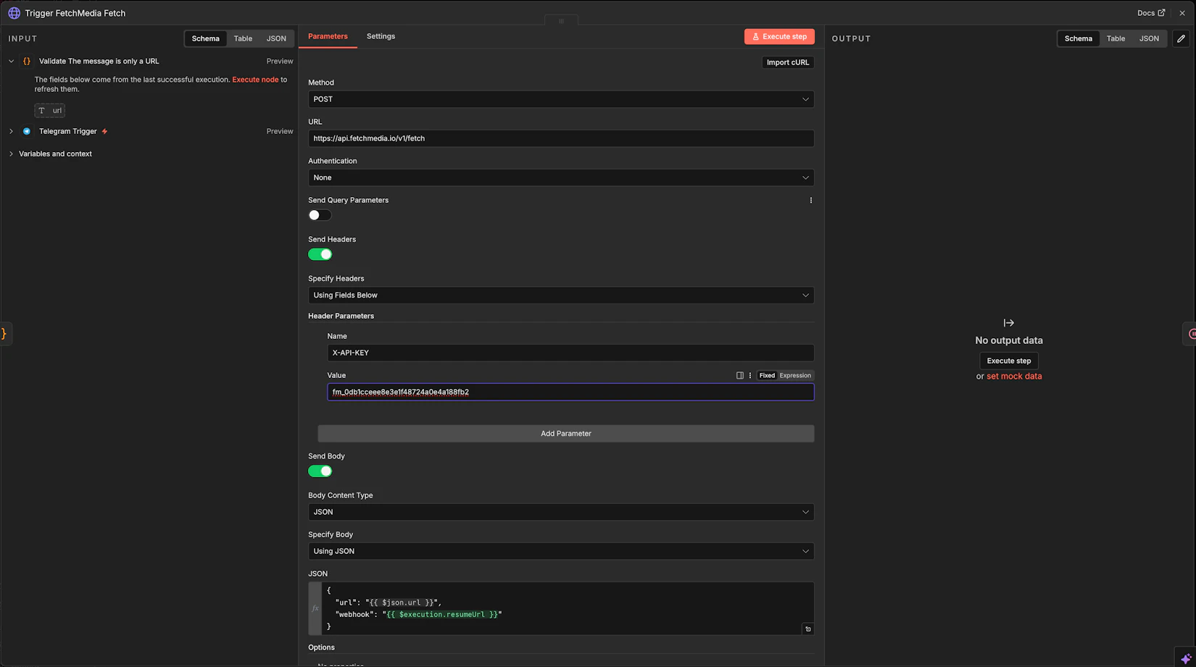Expand the Variables and context section
Image resolution: width=1196 pixels, height=667 pixels.
coord(55,154)
